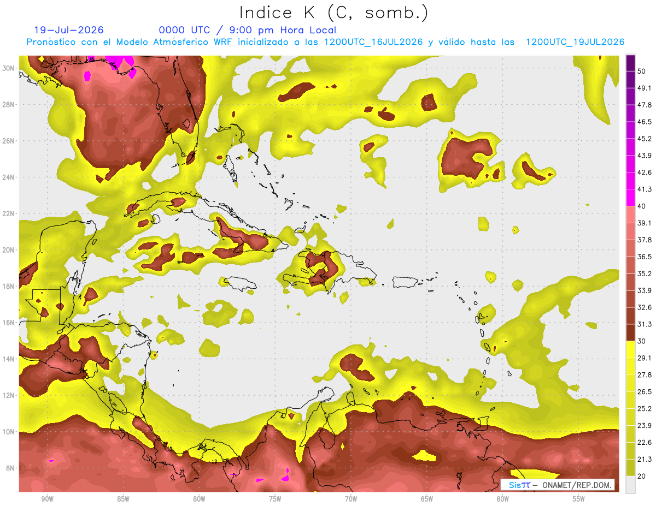Viewport: 656px width, 506px height.
Task: Click the color bar value "37.8"
Action: (x=645, y=240)
